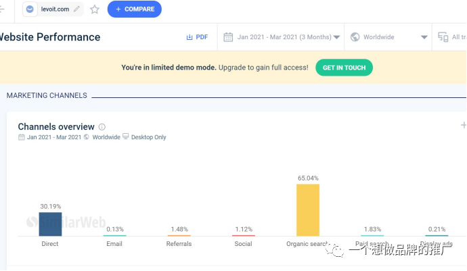The width and height of the screenshot is (467, 271).
Task: Download the report via PDF button
Action: coord(197,37)
